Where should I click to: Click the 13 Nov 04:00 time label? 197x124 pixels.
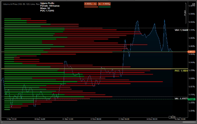(124, 119)
